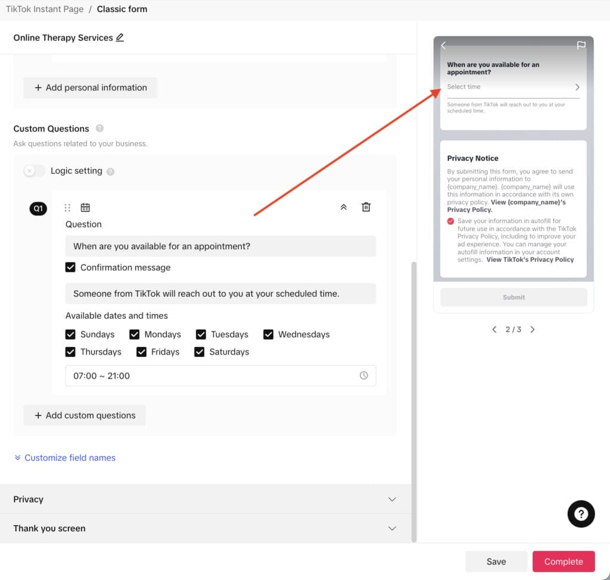Edit the form name with the pencil icon
The width and height of the screenshot is (610, 580).
121,37
